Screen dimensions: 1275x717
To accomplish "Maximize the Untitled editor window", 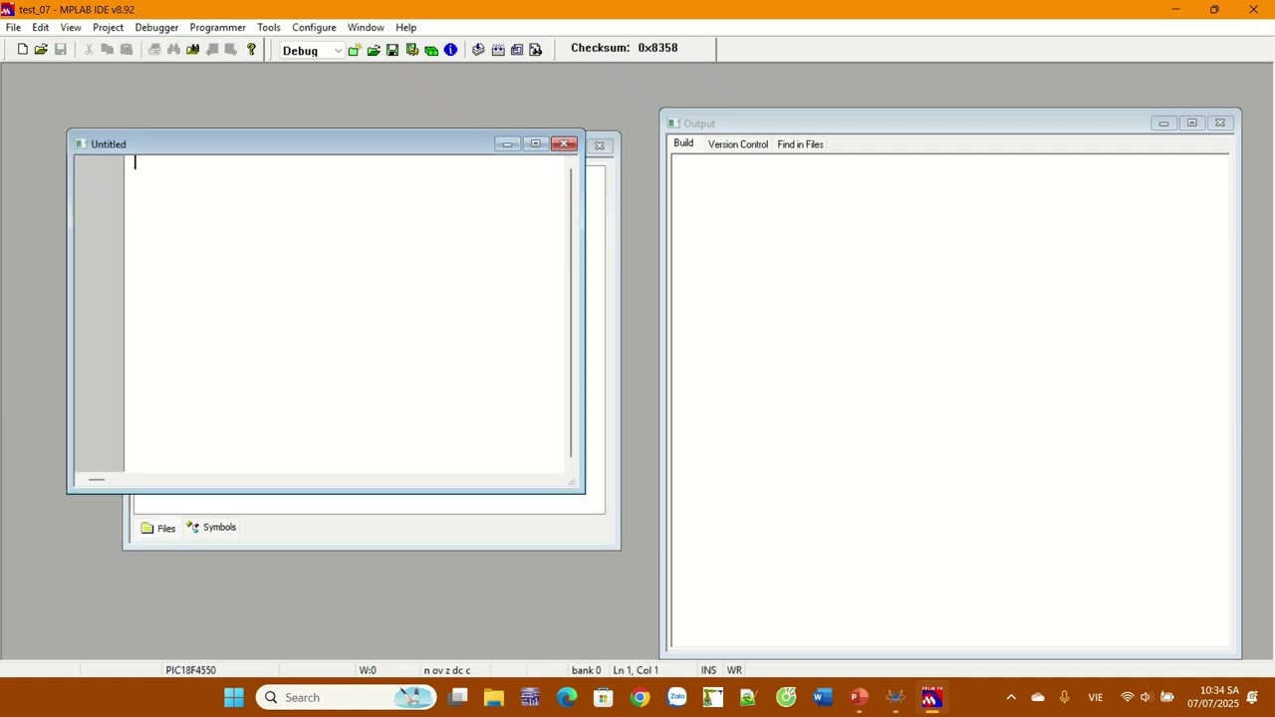I will pyautogui.click(x=536, y=143).
